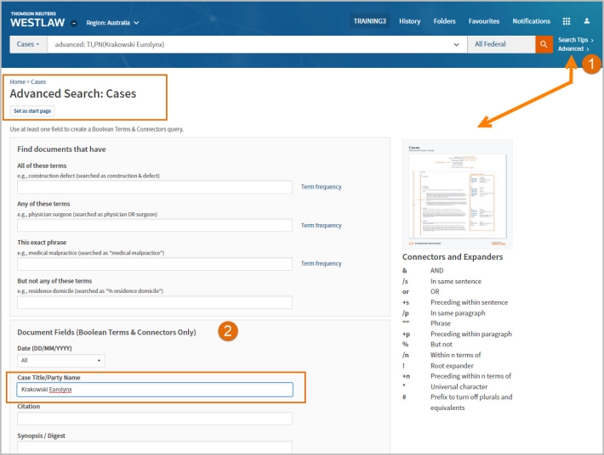604x455 pixels.
Task: Open the Cases advanced search fields thumbnail
Action: point(457,194)
